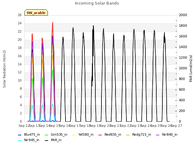Click the red Red655_in legend swatch
This screenshot has height=146, width=195.
point(100,135)
